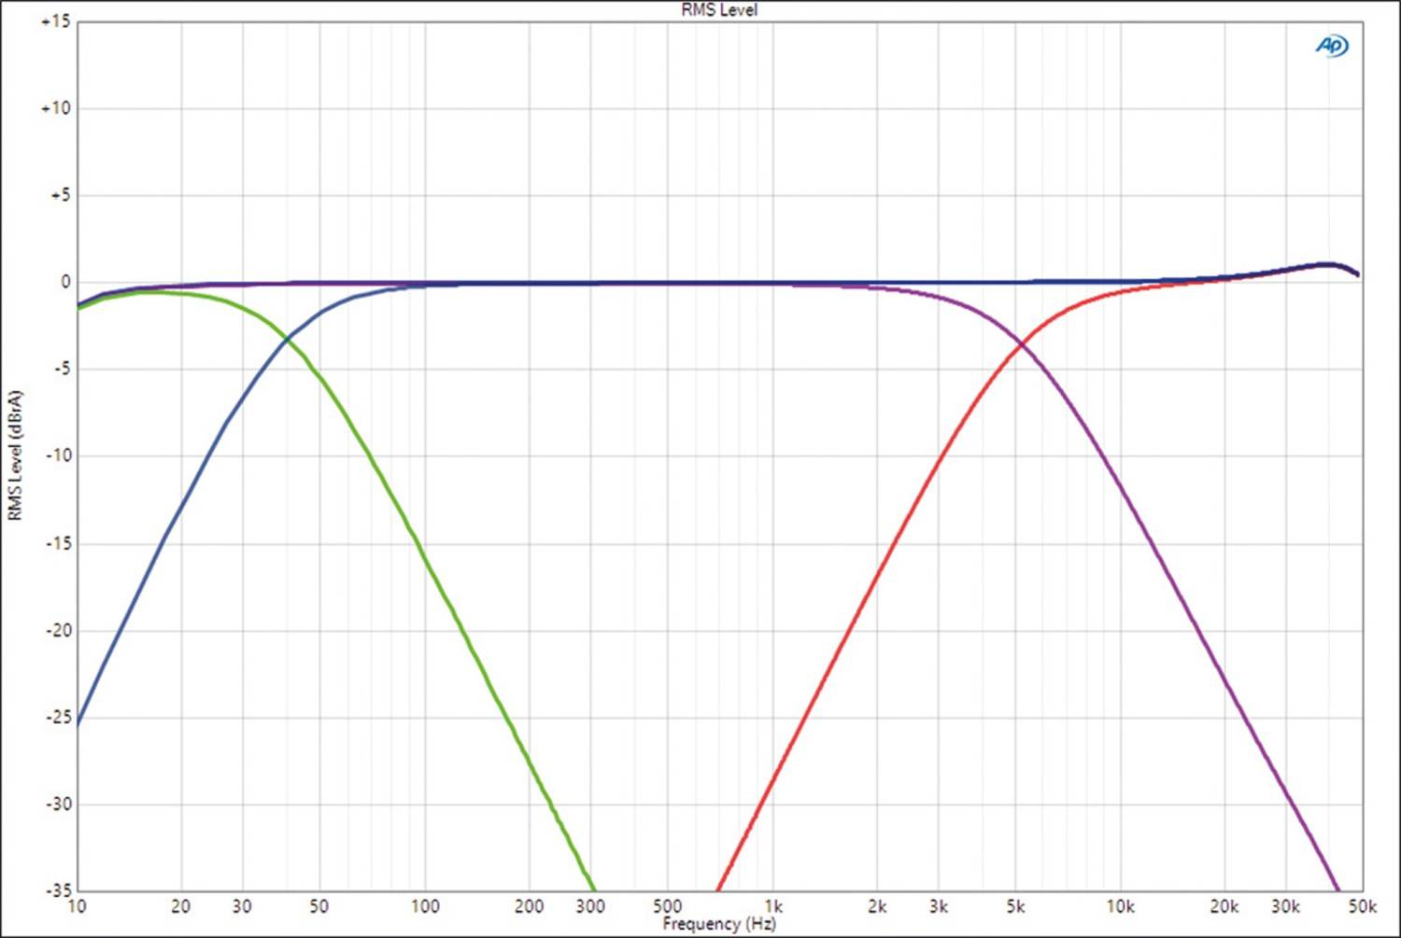Pick the '-20' level tick label
This screenshot has width=1401, height=938.
[58, 630]
